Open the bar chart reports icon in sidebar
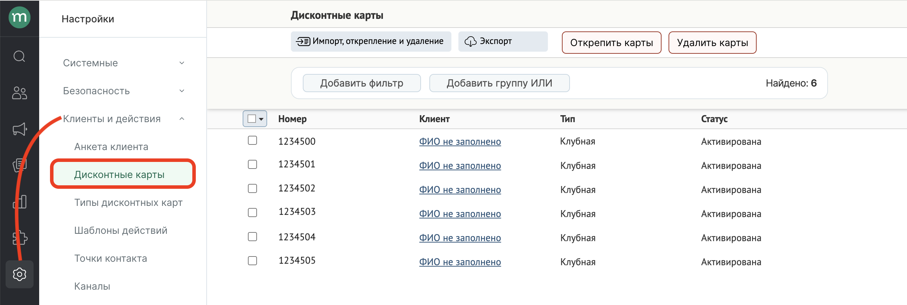The image size is (907, 305). 19,202
